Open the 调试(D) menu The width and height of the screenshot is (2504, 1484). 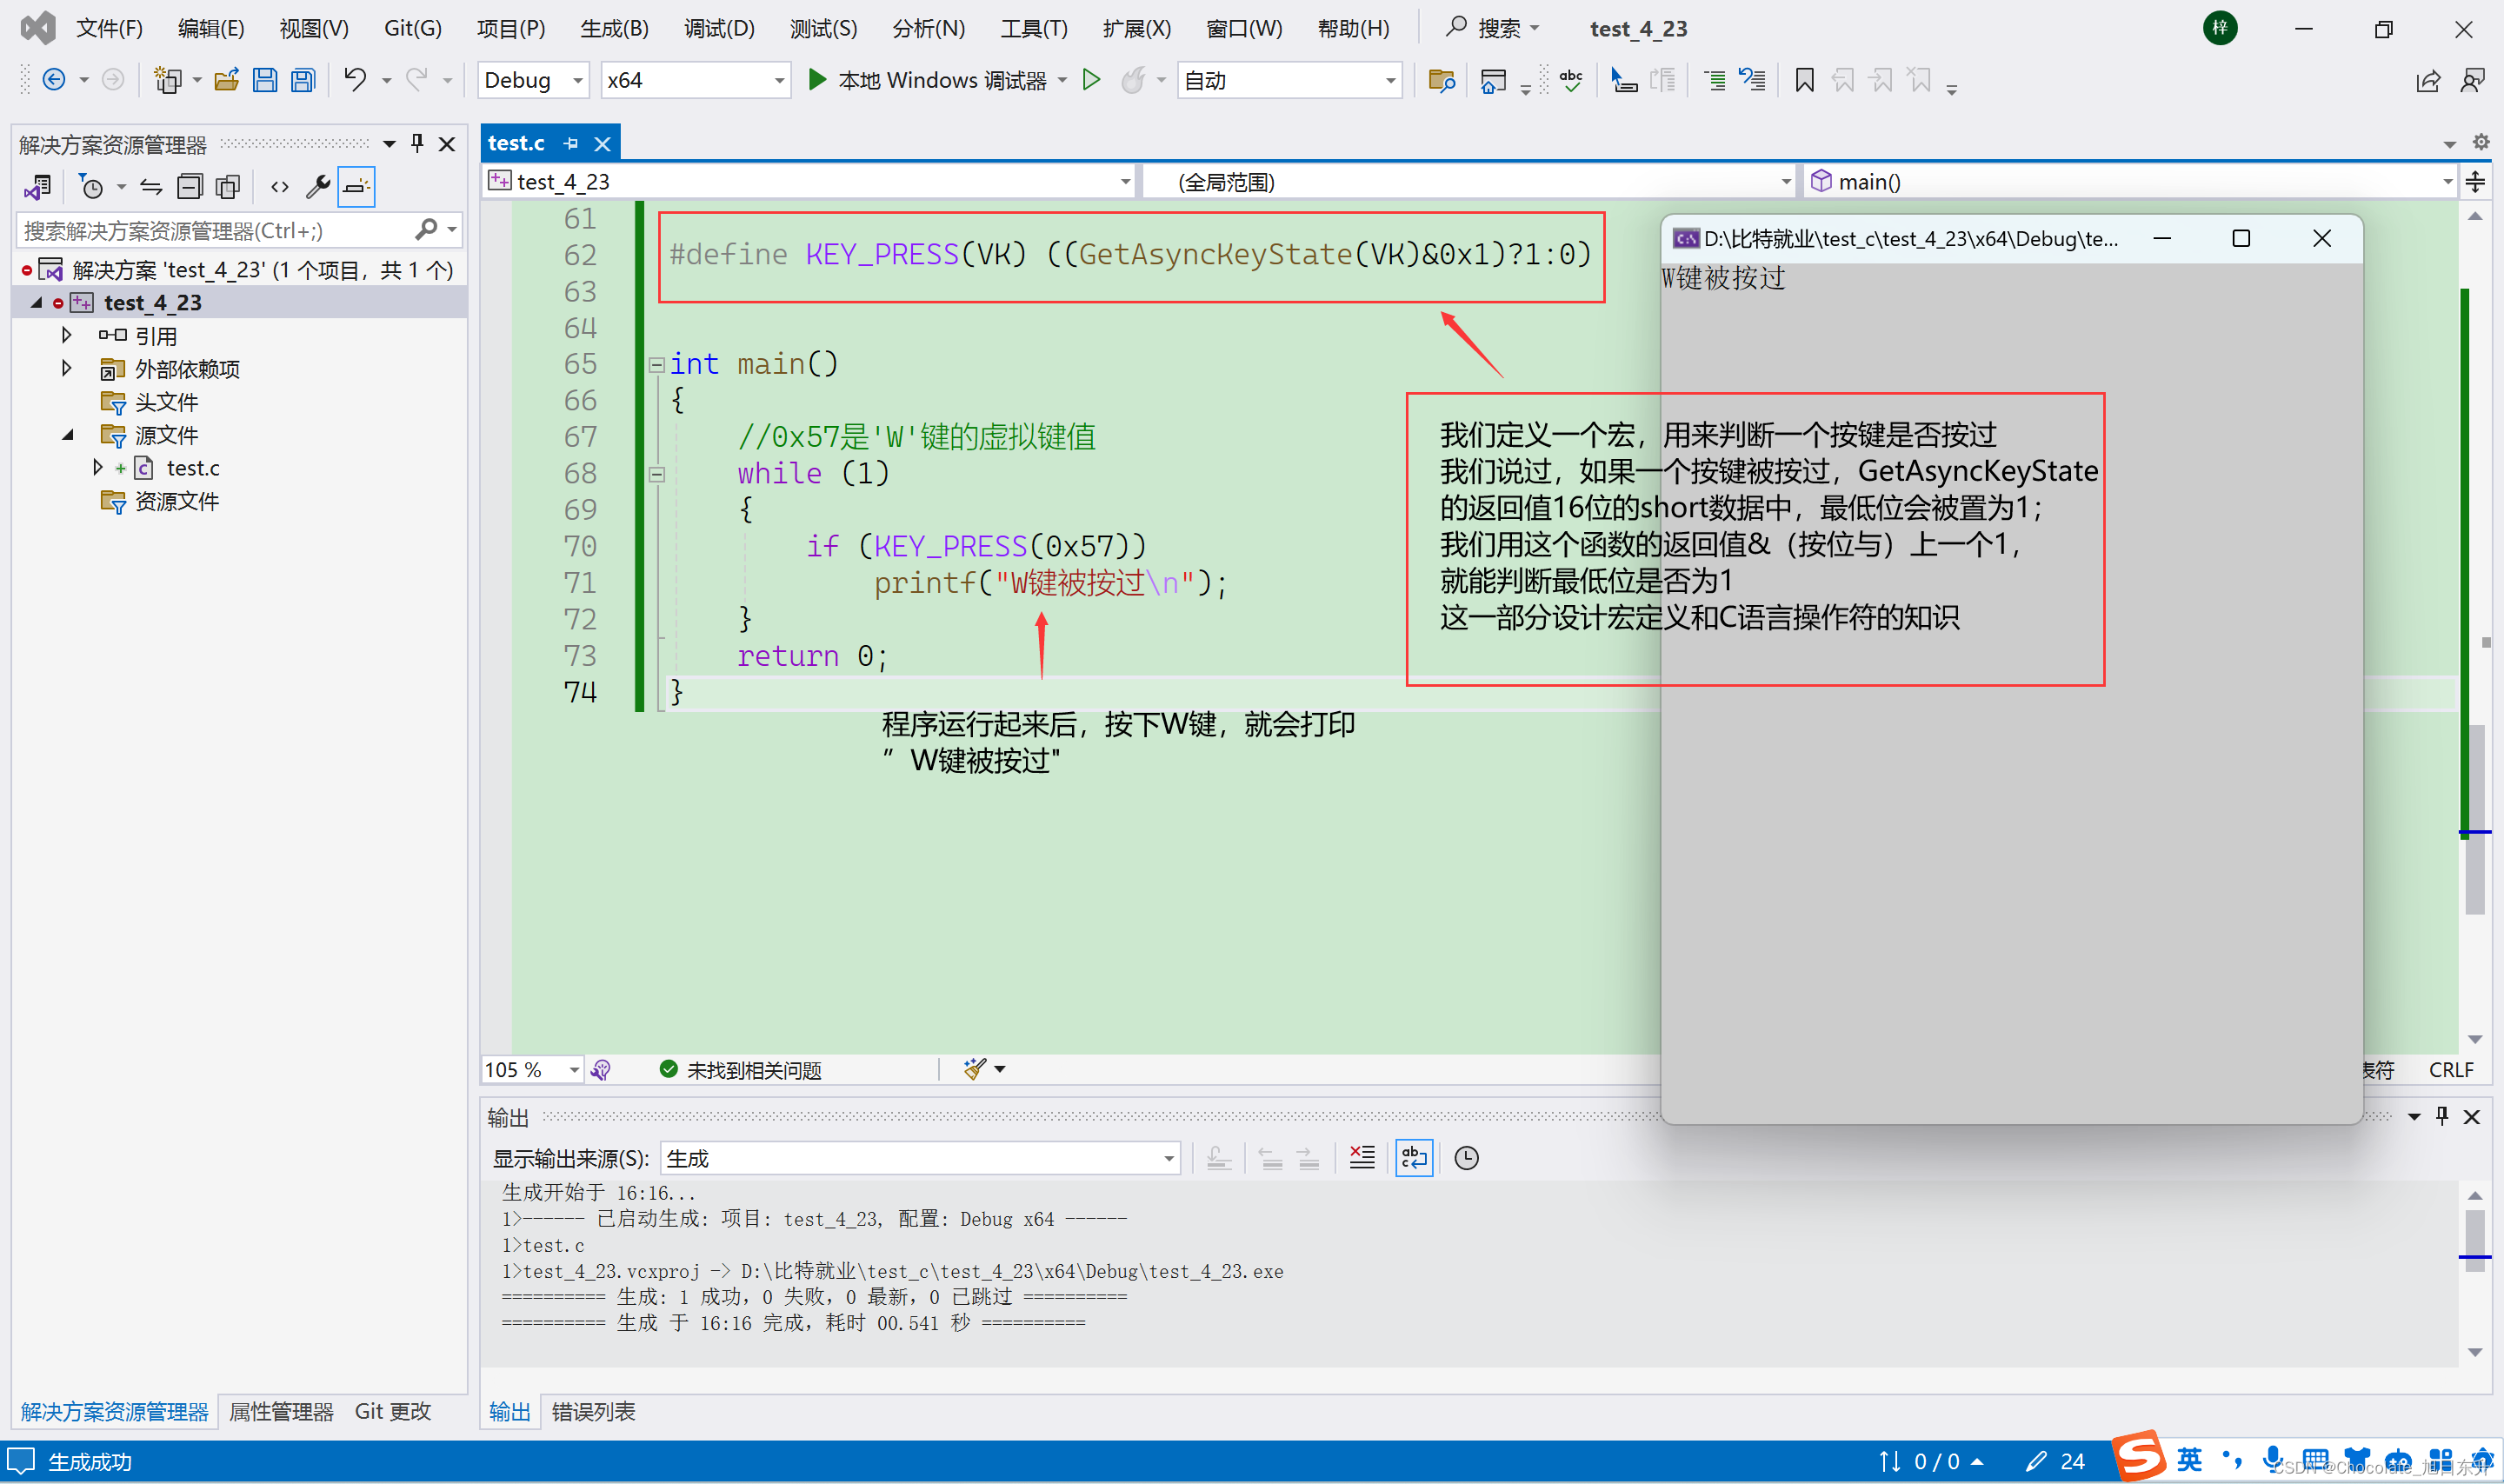719,28
